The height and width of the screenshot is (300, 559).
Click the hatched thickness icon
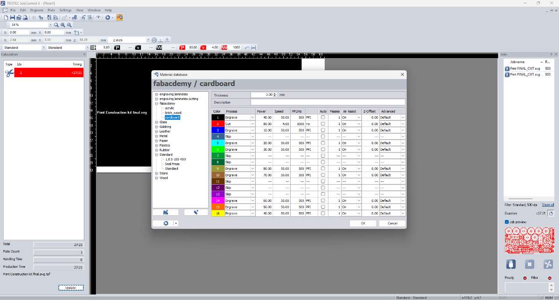click(93, 47)
